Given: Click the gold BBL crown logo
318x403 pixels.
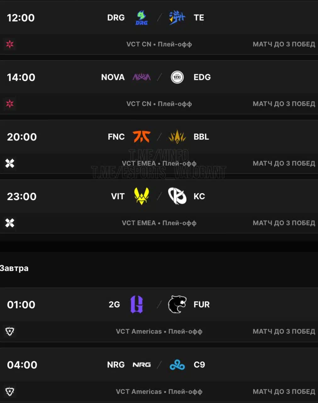Looking at the screenshot, I should (177, 137).
